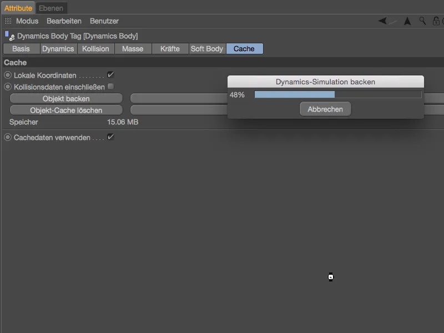Image resolution: width=444 pixels, height=333 pixels.
Task: Toggle the Cachedaten verwenden checkbox
Action: click(x=110, y=137)
